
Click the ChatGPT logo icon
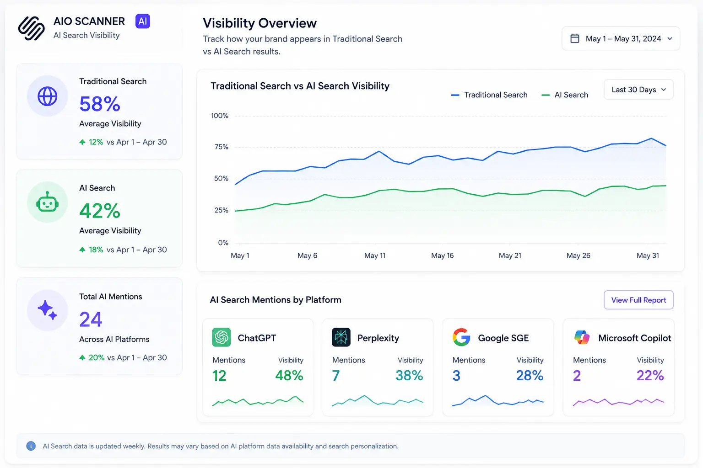[222, 337]
